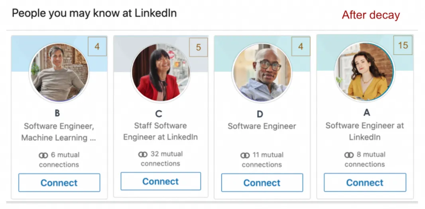Image resolution: width=425 pixels, height=209 pixels.
Task: Click the name D on third card
Action: (260, 114)
